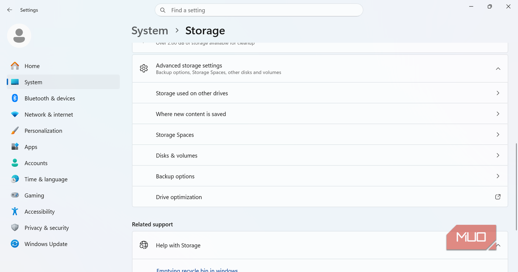
Task: Open Storage used on other drives chevron
Action: click(498, 93)
